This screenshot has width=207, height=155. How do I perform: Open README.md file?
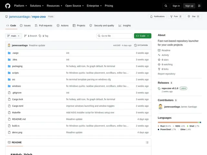[x=19, y=119]
